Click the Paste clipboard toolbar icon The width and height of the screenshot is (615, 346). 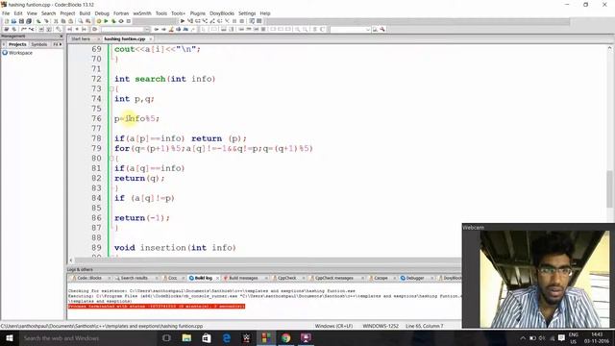click(x=70, y=21)
